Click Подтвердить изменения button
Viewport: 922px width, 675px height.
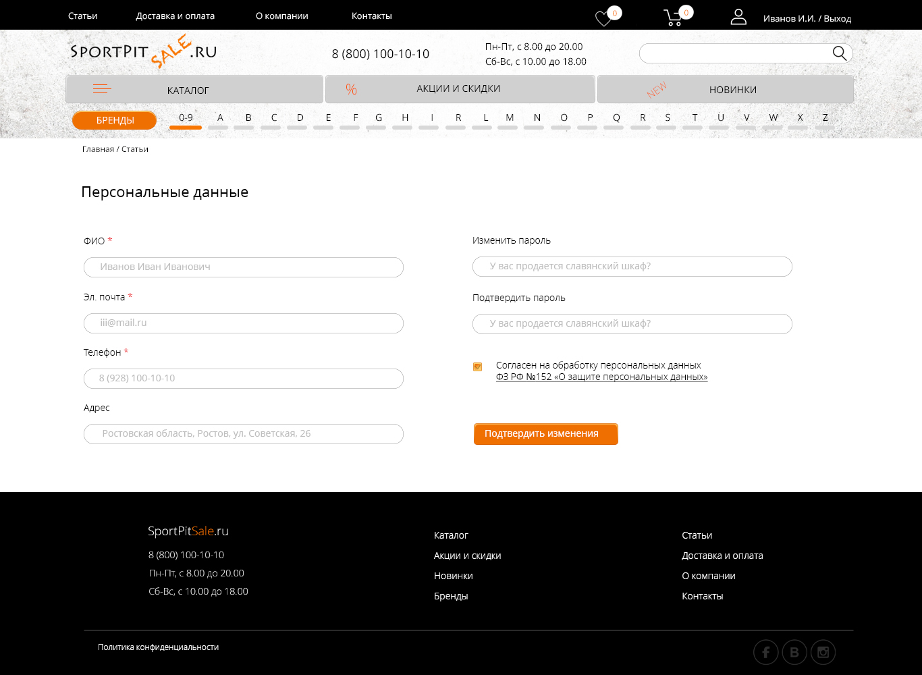pyautogui.click(x=546, y=434)
